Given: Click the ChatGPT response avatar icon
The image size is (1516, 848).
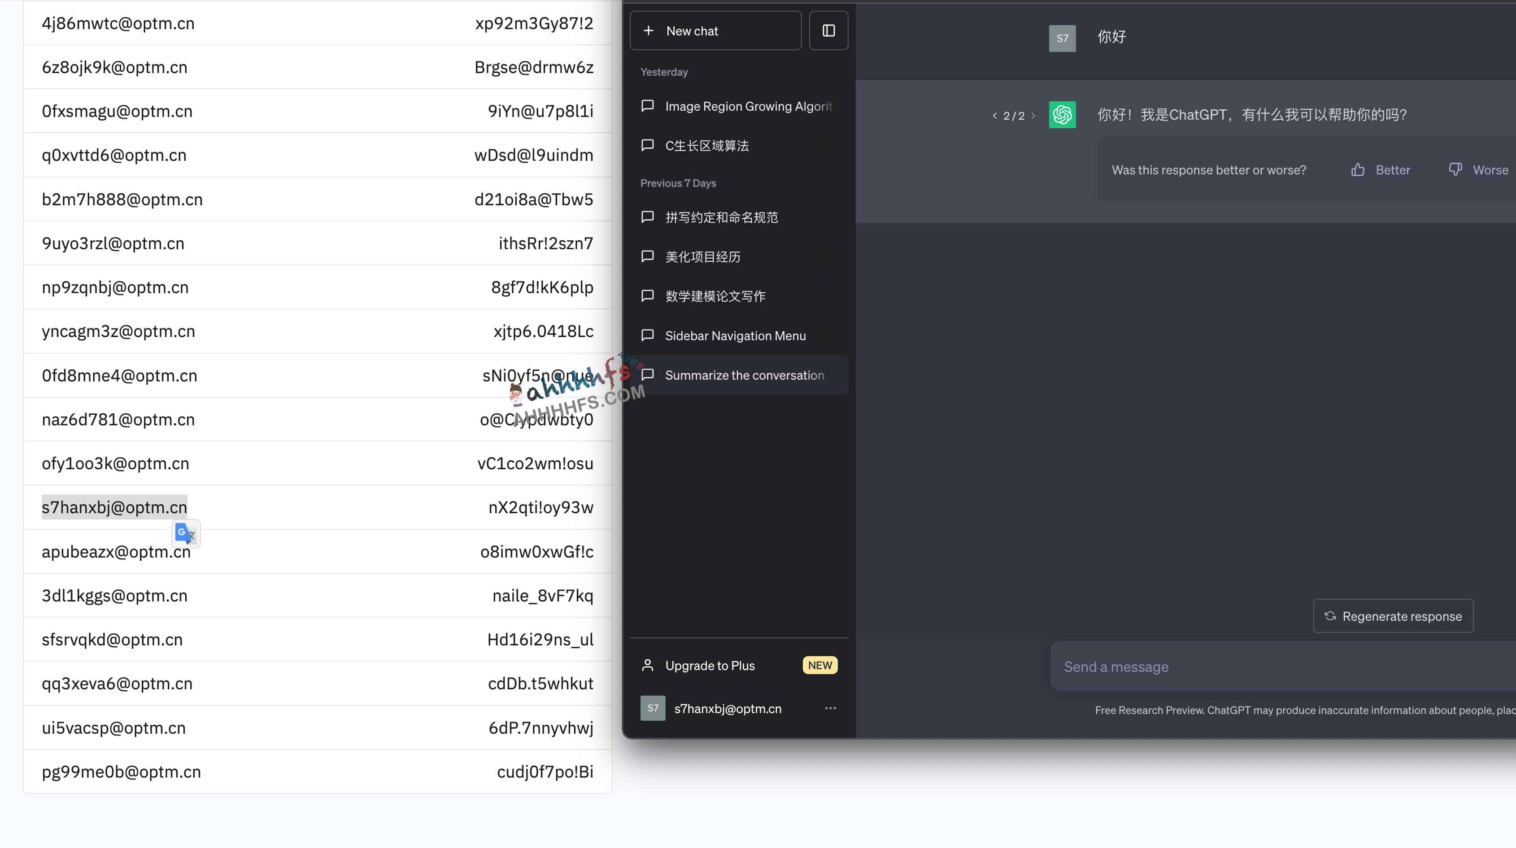Looking at the screenshot, I should [x=1061, y=113].
